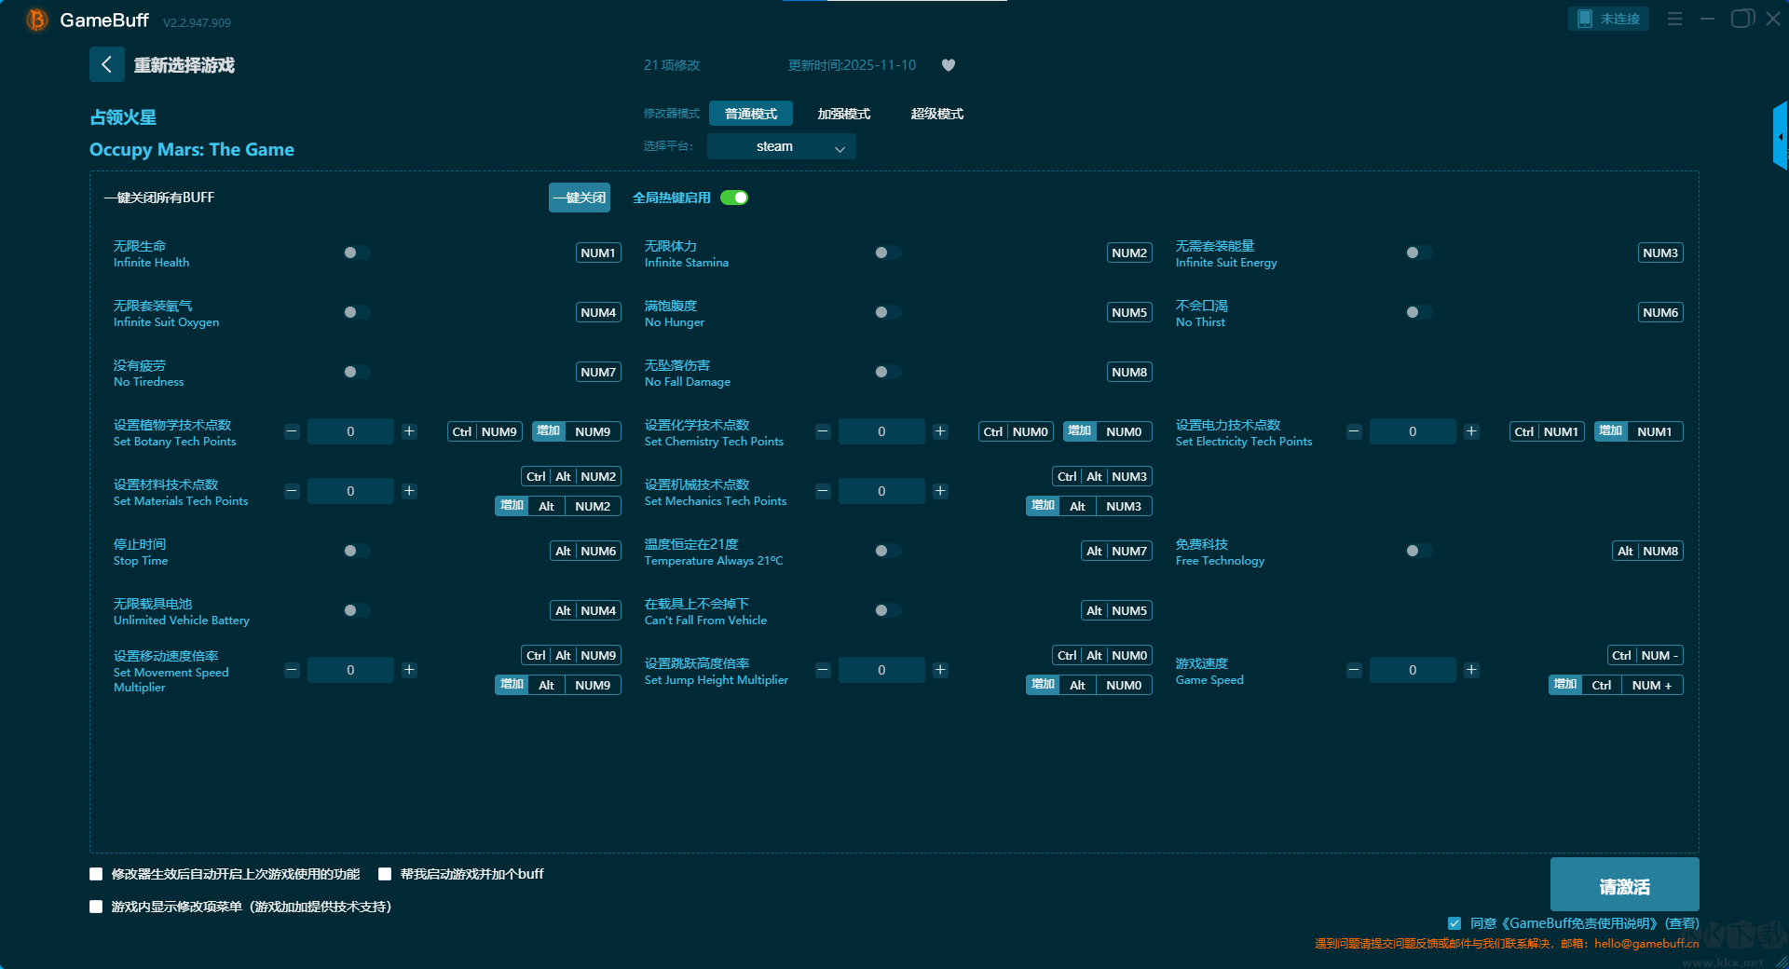The image size is (1789, 969).
Task: Click the connection status monitor icon
Action: [x=1584, y=19]
